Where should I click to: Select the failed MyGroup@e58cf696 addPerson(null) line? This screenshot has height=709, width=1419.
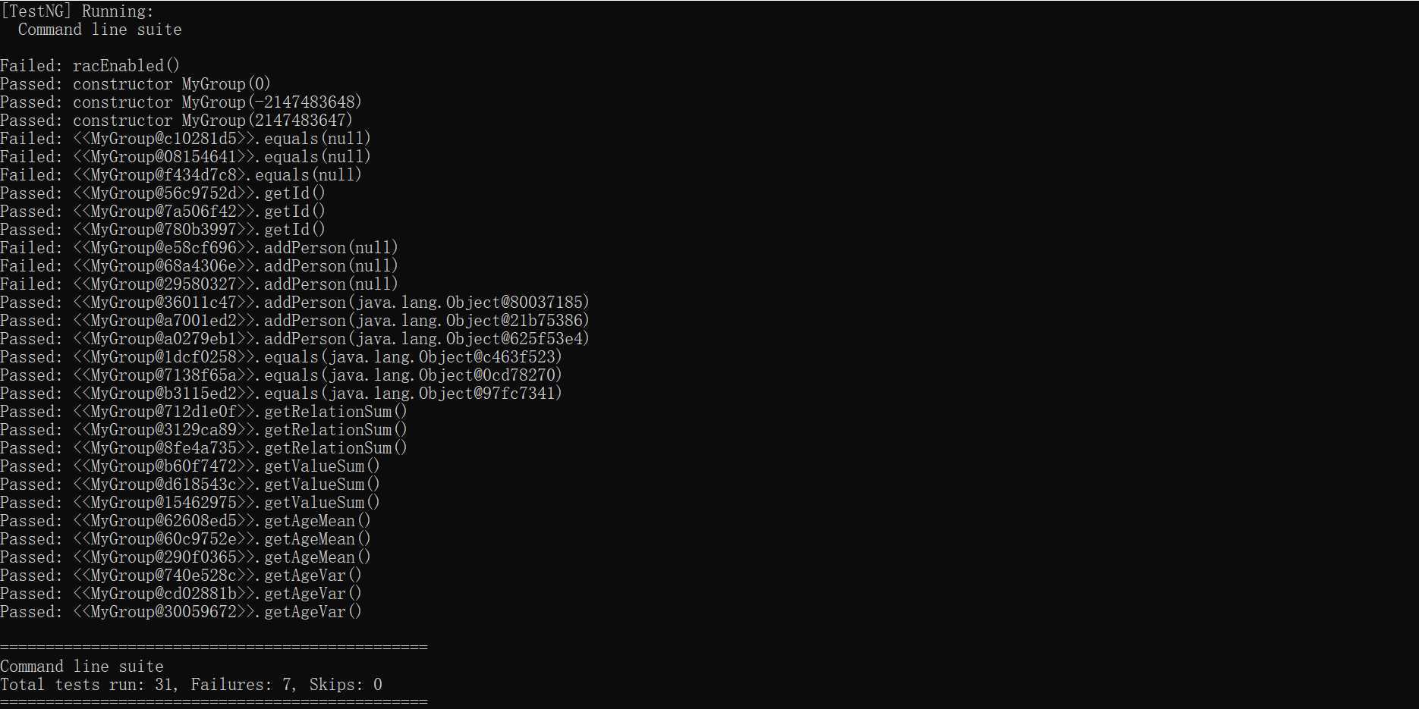pos(199,248)
